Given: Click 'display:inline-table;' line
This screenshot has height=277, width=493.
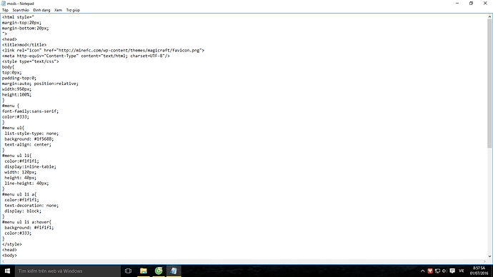Looking at the screenshot, I should 30,166.
